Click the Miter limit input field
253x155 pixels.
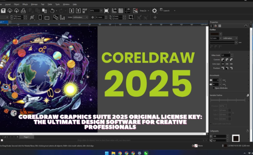225,55
